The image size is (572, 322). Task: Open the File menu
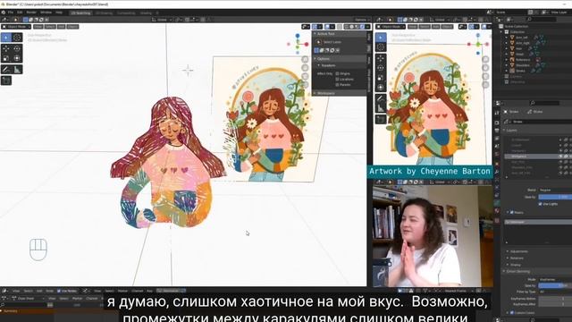pyautogui.click(x=11, y=13)
